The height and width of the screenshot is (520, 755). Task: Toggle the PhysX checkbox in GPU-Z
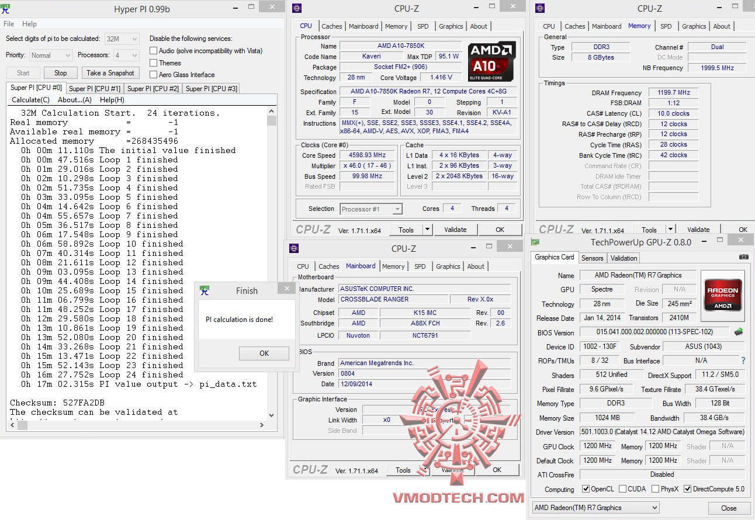click(x=656, y=489)
